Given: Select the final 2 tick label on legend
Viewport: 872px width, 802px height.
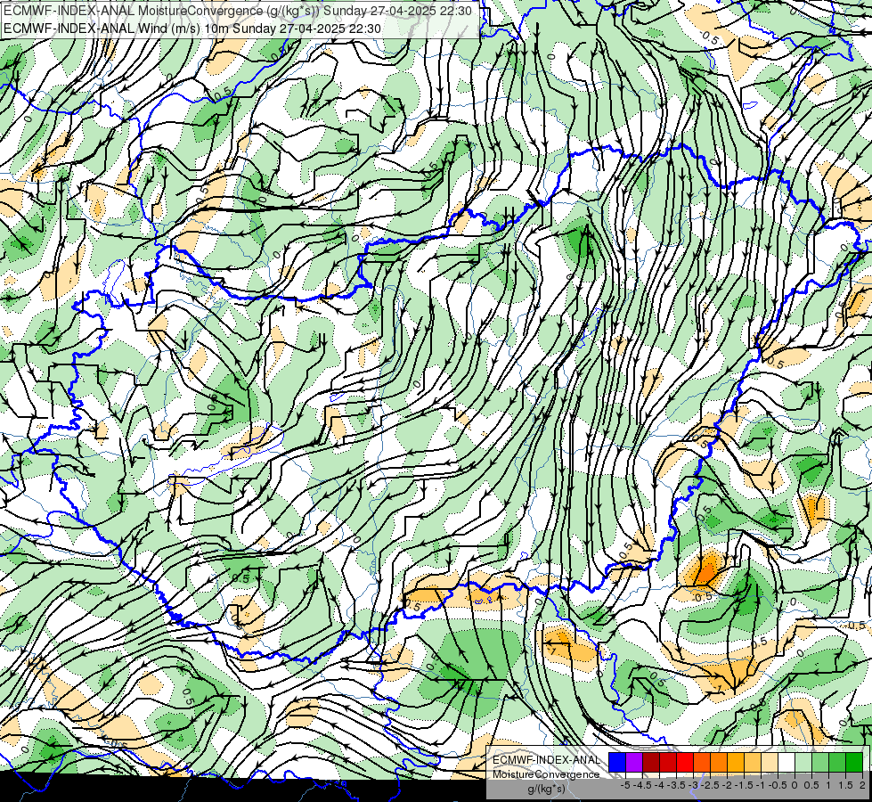Looking at the screenshot, I should pos(862,785).
